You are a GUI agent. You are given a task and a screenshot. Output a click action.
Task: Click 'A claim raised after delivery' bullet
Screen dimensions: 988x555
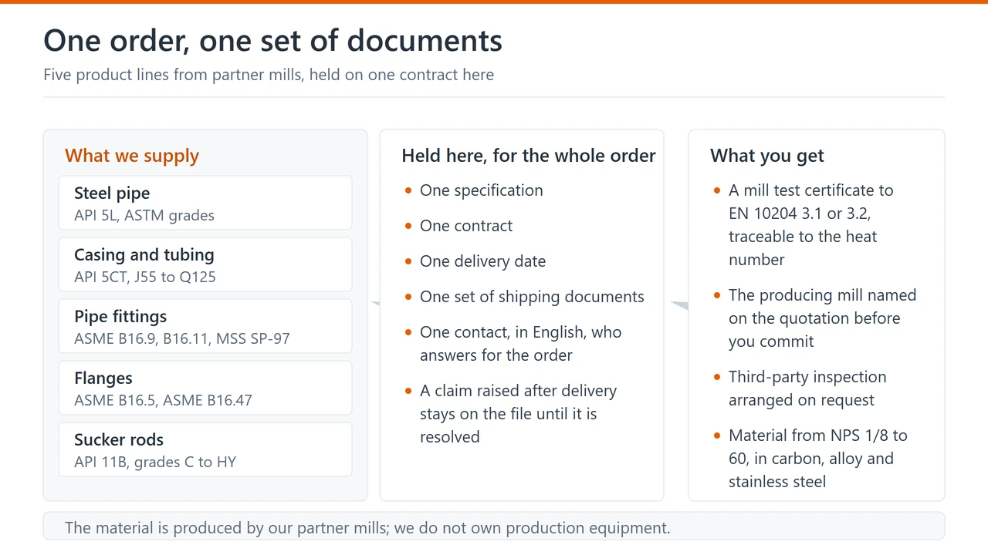click(519, 414)
